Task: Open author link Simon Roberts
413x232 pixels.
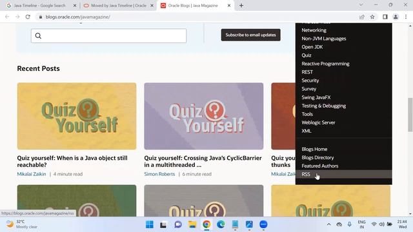Action: [159, 174]
